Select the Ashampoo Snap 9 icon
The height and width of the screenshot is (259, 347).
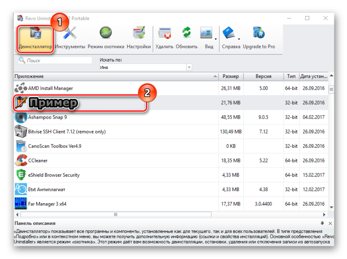click(20, 117)
